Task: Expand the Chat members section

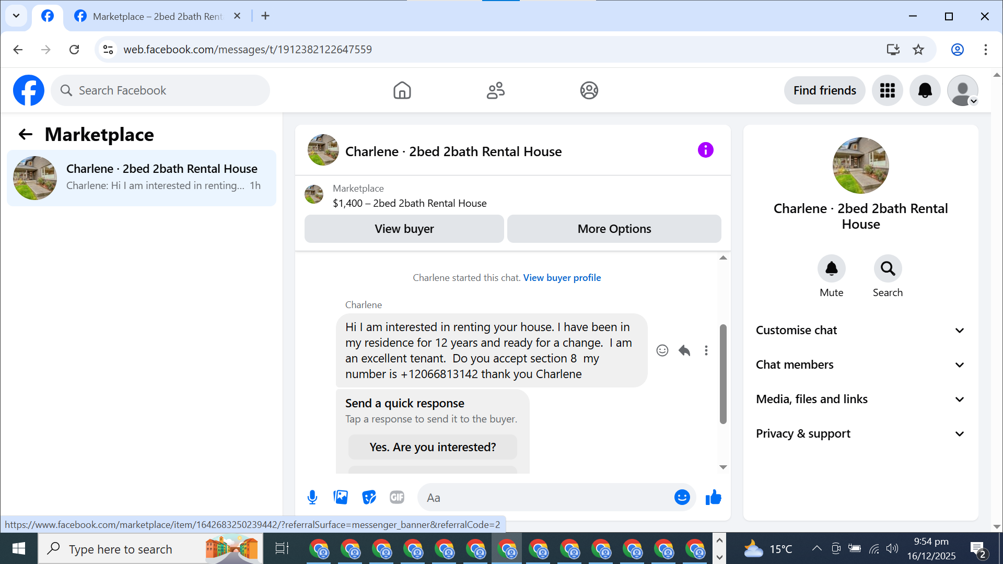Action: pyautogui.click(x=860, y=365)
